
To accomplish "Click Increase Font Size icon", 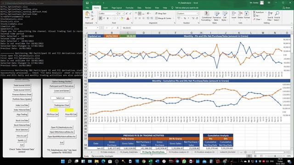I will pos(127,13).
